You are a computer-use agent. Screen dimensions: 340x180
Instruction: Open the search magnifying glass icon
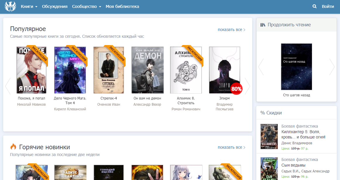(315, 6)
